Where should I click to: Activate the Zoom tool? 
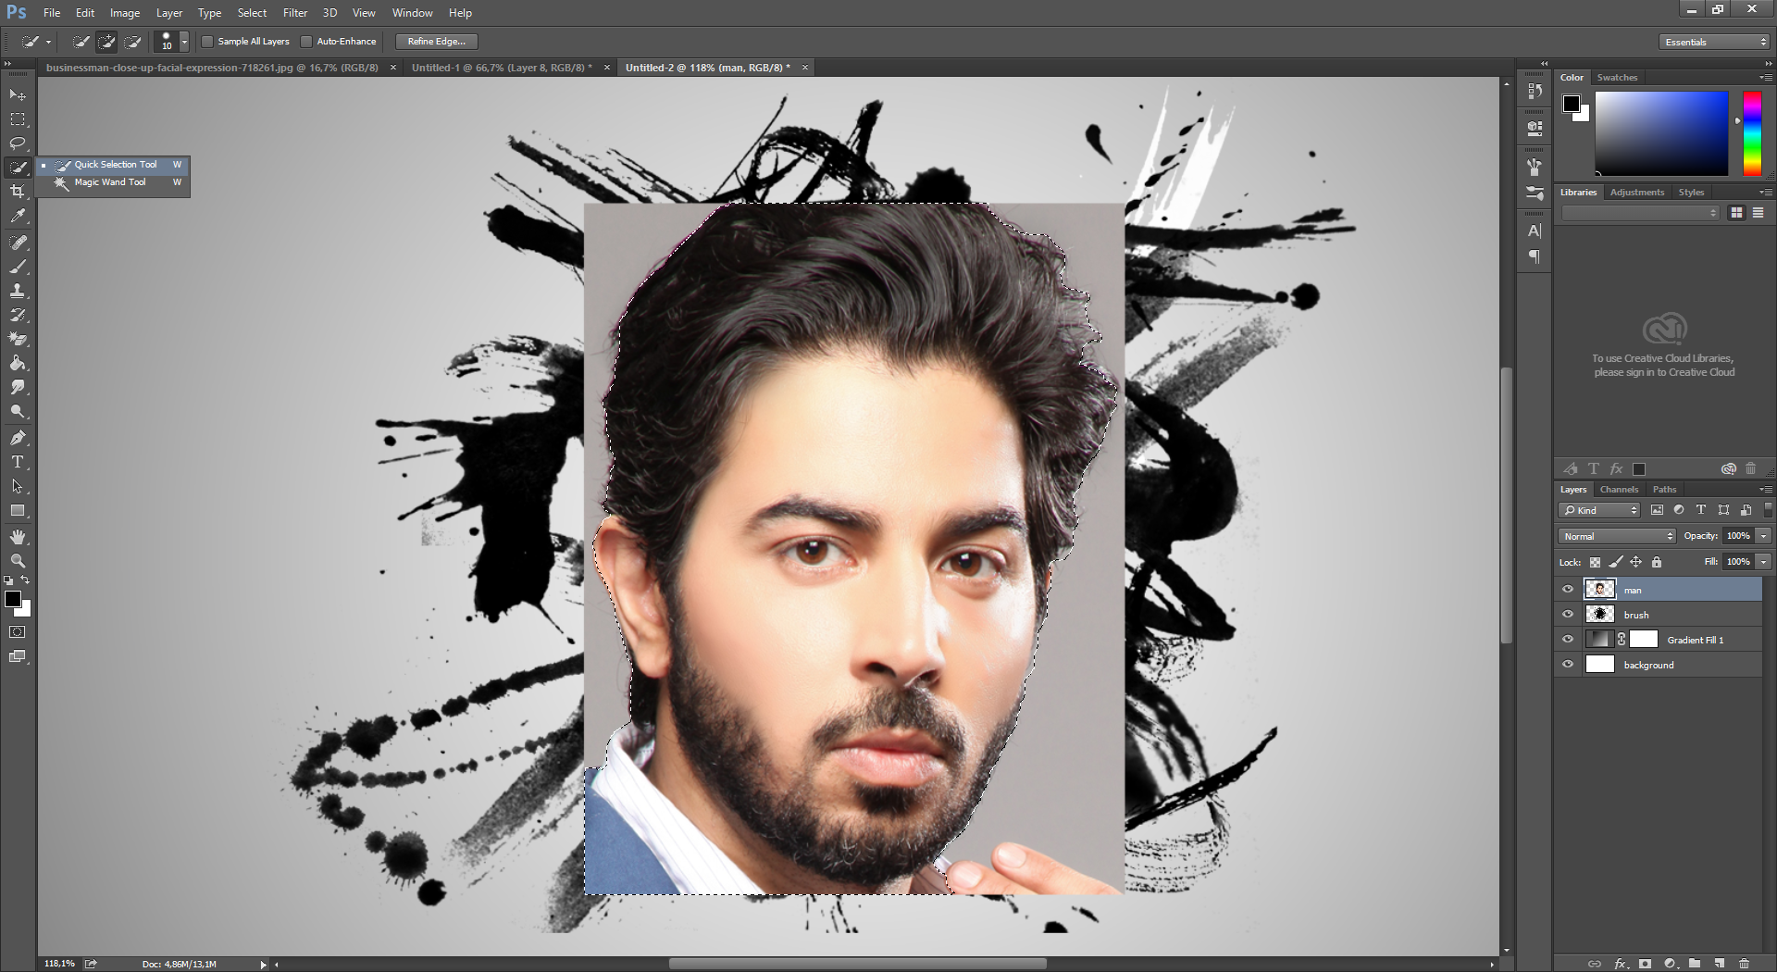pyautogui.click(x=18, y=560)
